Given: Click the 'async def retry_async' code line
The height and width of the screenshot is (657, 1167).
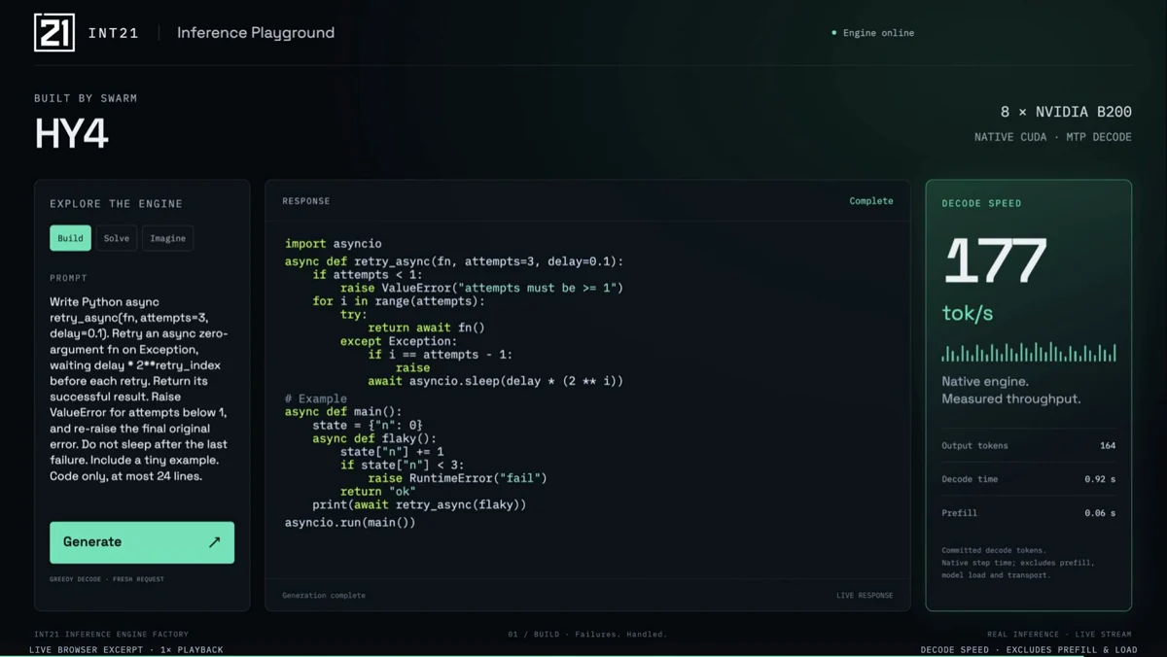Looking at the screenshot, I should (454, 261).
